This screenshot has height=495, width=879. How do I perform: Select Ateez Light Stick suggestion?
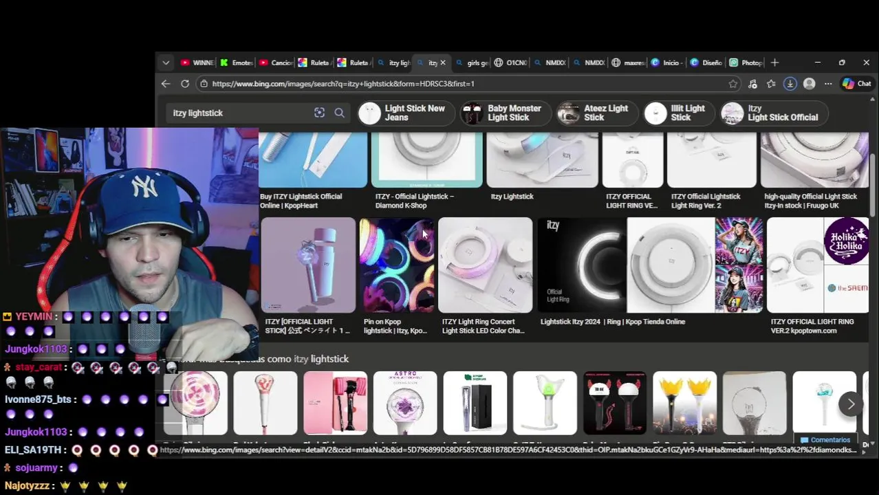(597, 113)
